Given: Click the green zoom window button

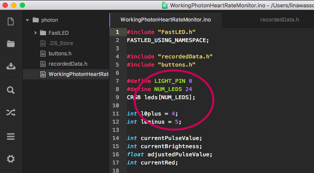Looking at the screenshot, I should (x=22, y=5).
